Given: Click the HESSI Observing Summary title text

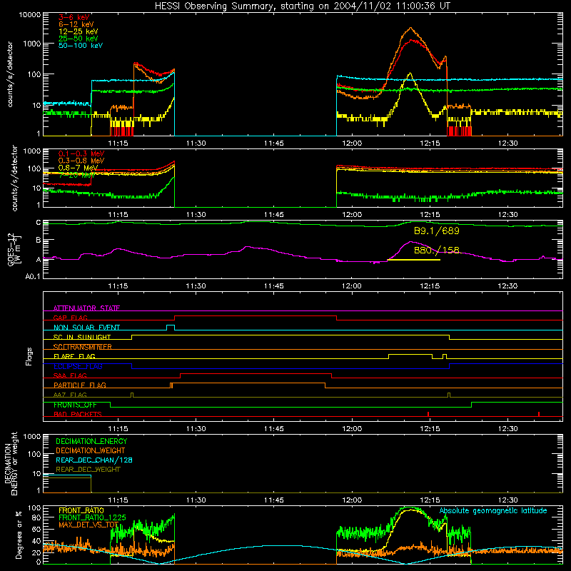Looking at the screenshot, I should pyautogui.click(x=302, y=6).
